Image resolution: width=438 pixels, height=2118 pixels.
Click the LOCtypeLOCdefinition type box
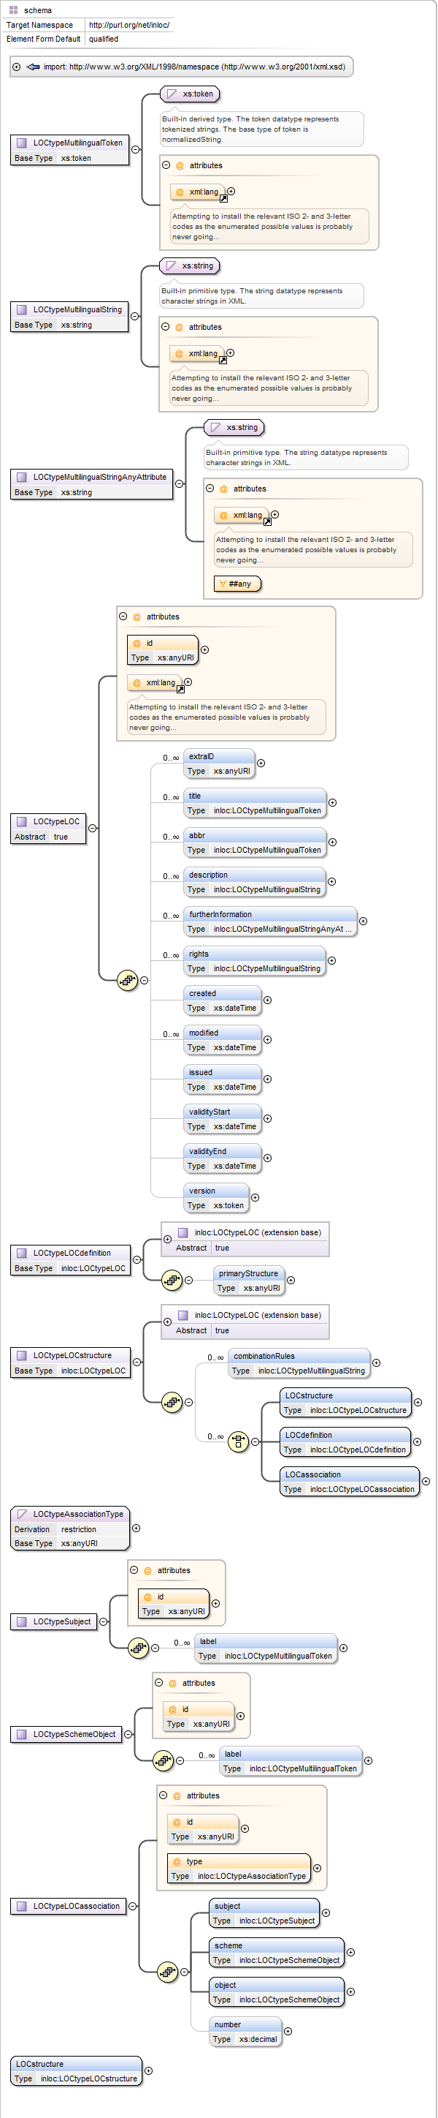pos(71,1259)
